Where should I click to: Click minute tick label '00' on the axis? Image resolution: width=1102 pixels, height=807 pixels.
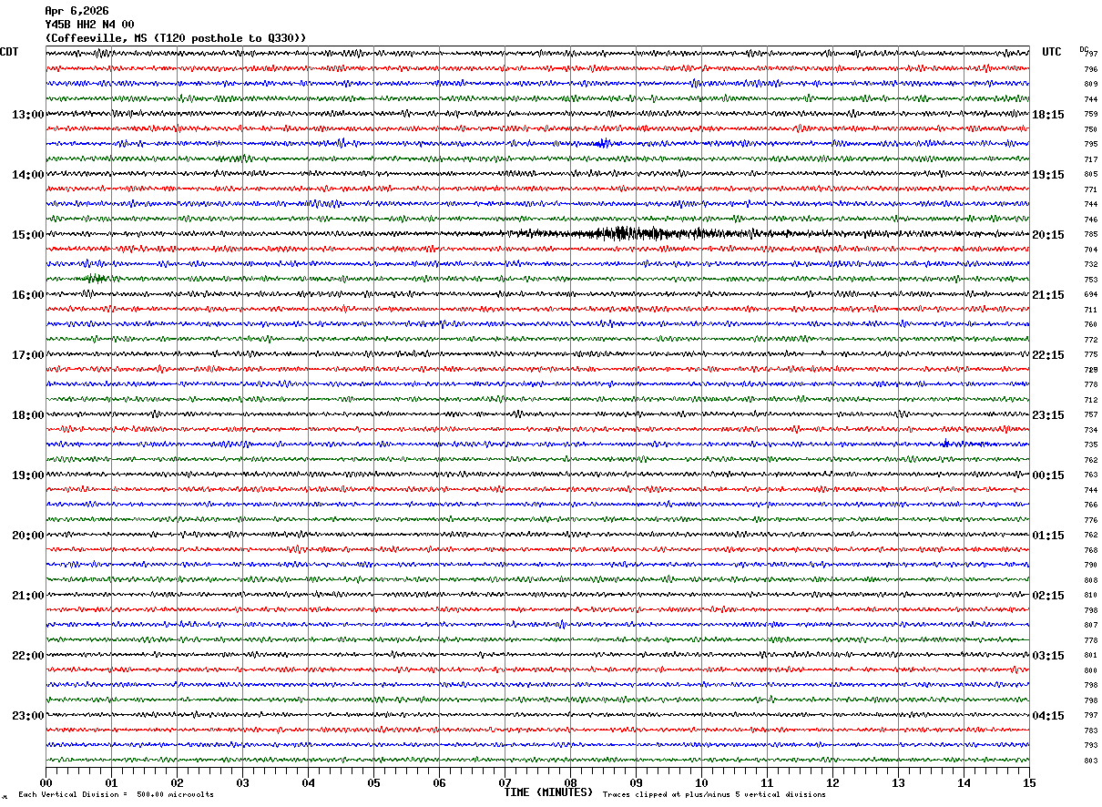click(x=46, y=783)
